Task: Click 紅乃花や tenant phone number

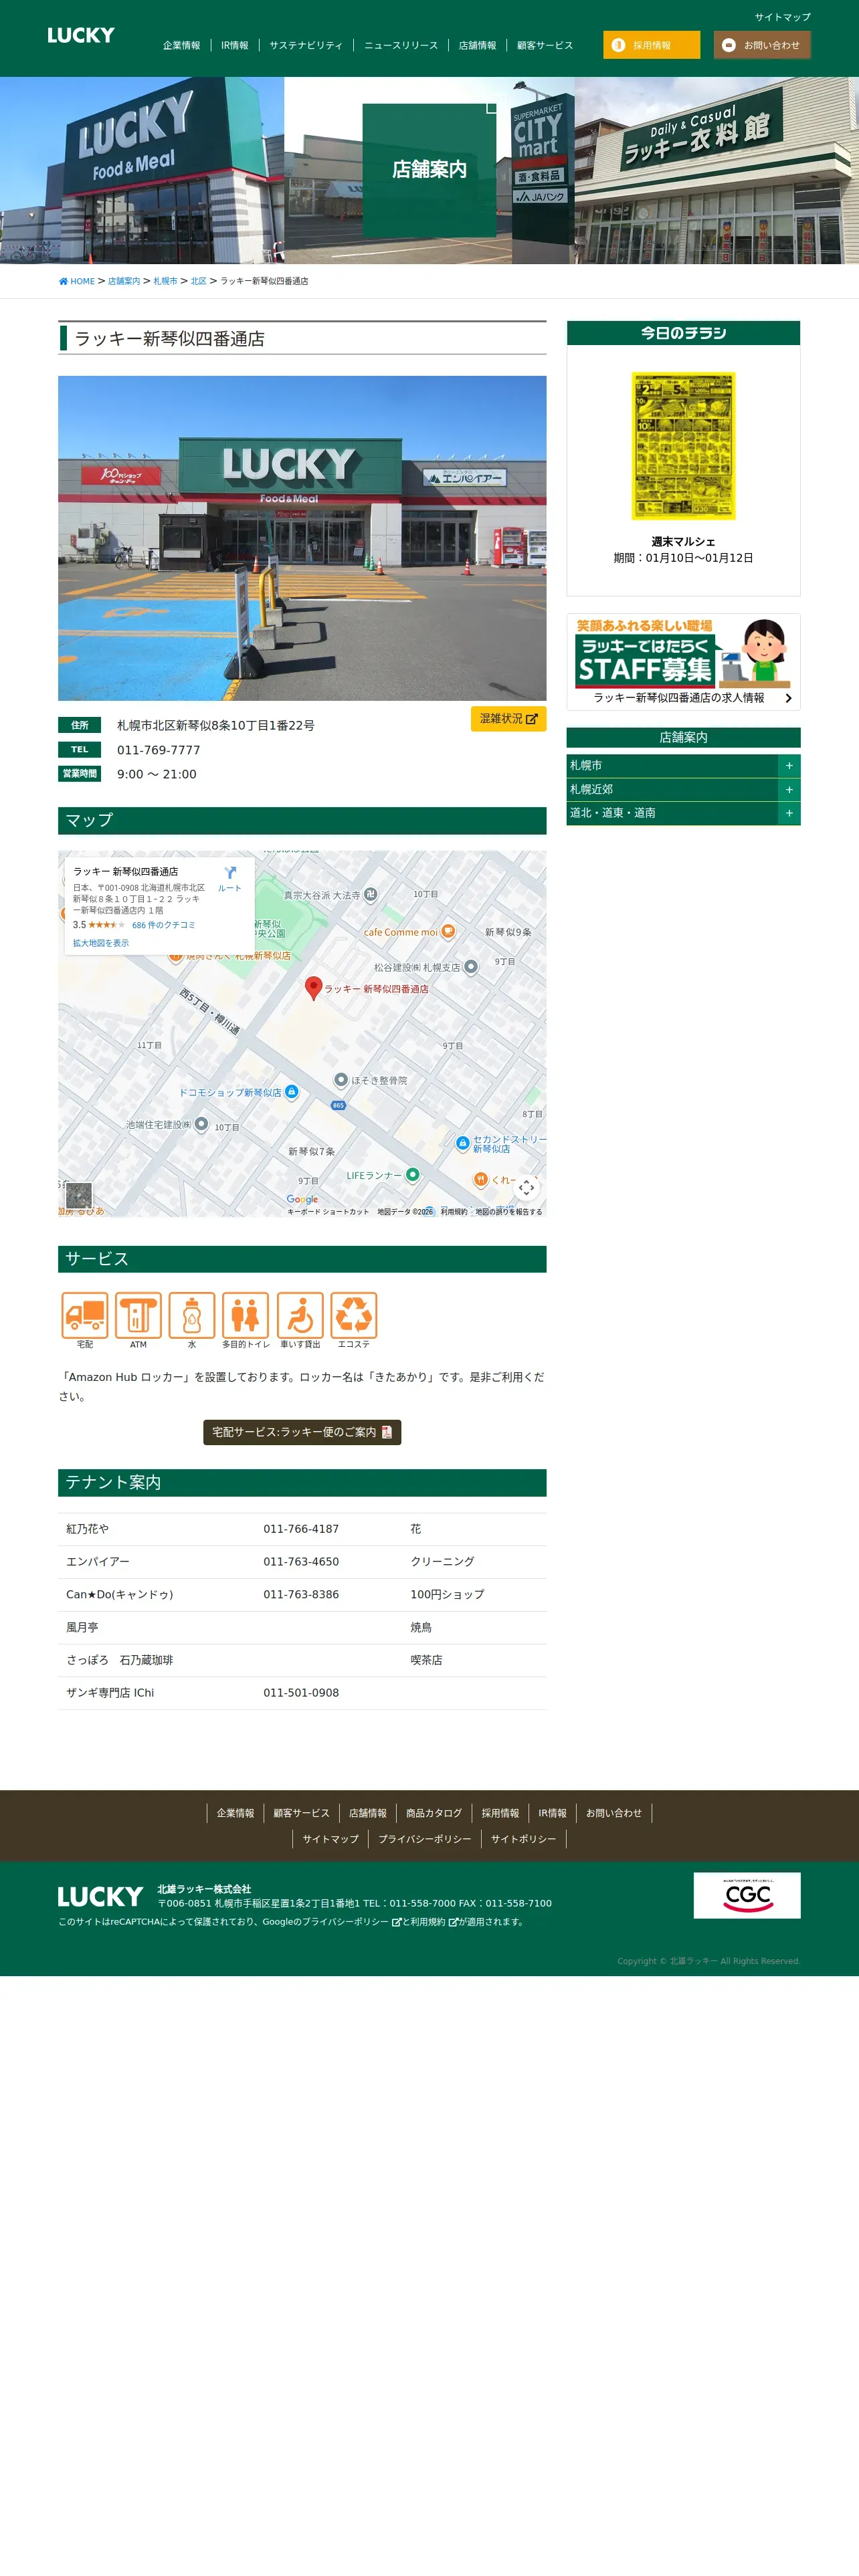Action: (301, 1529)
